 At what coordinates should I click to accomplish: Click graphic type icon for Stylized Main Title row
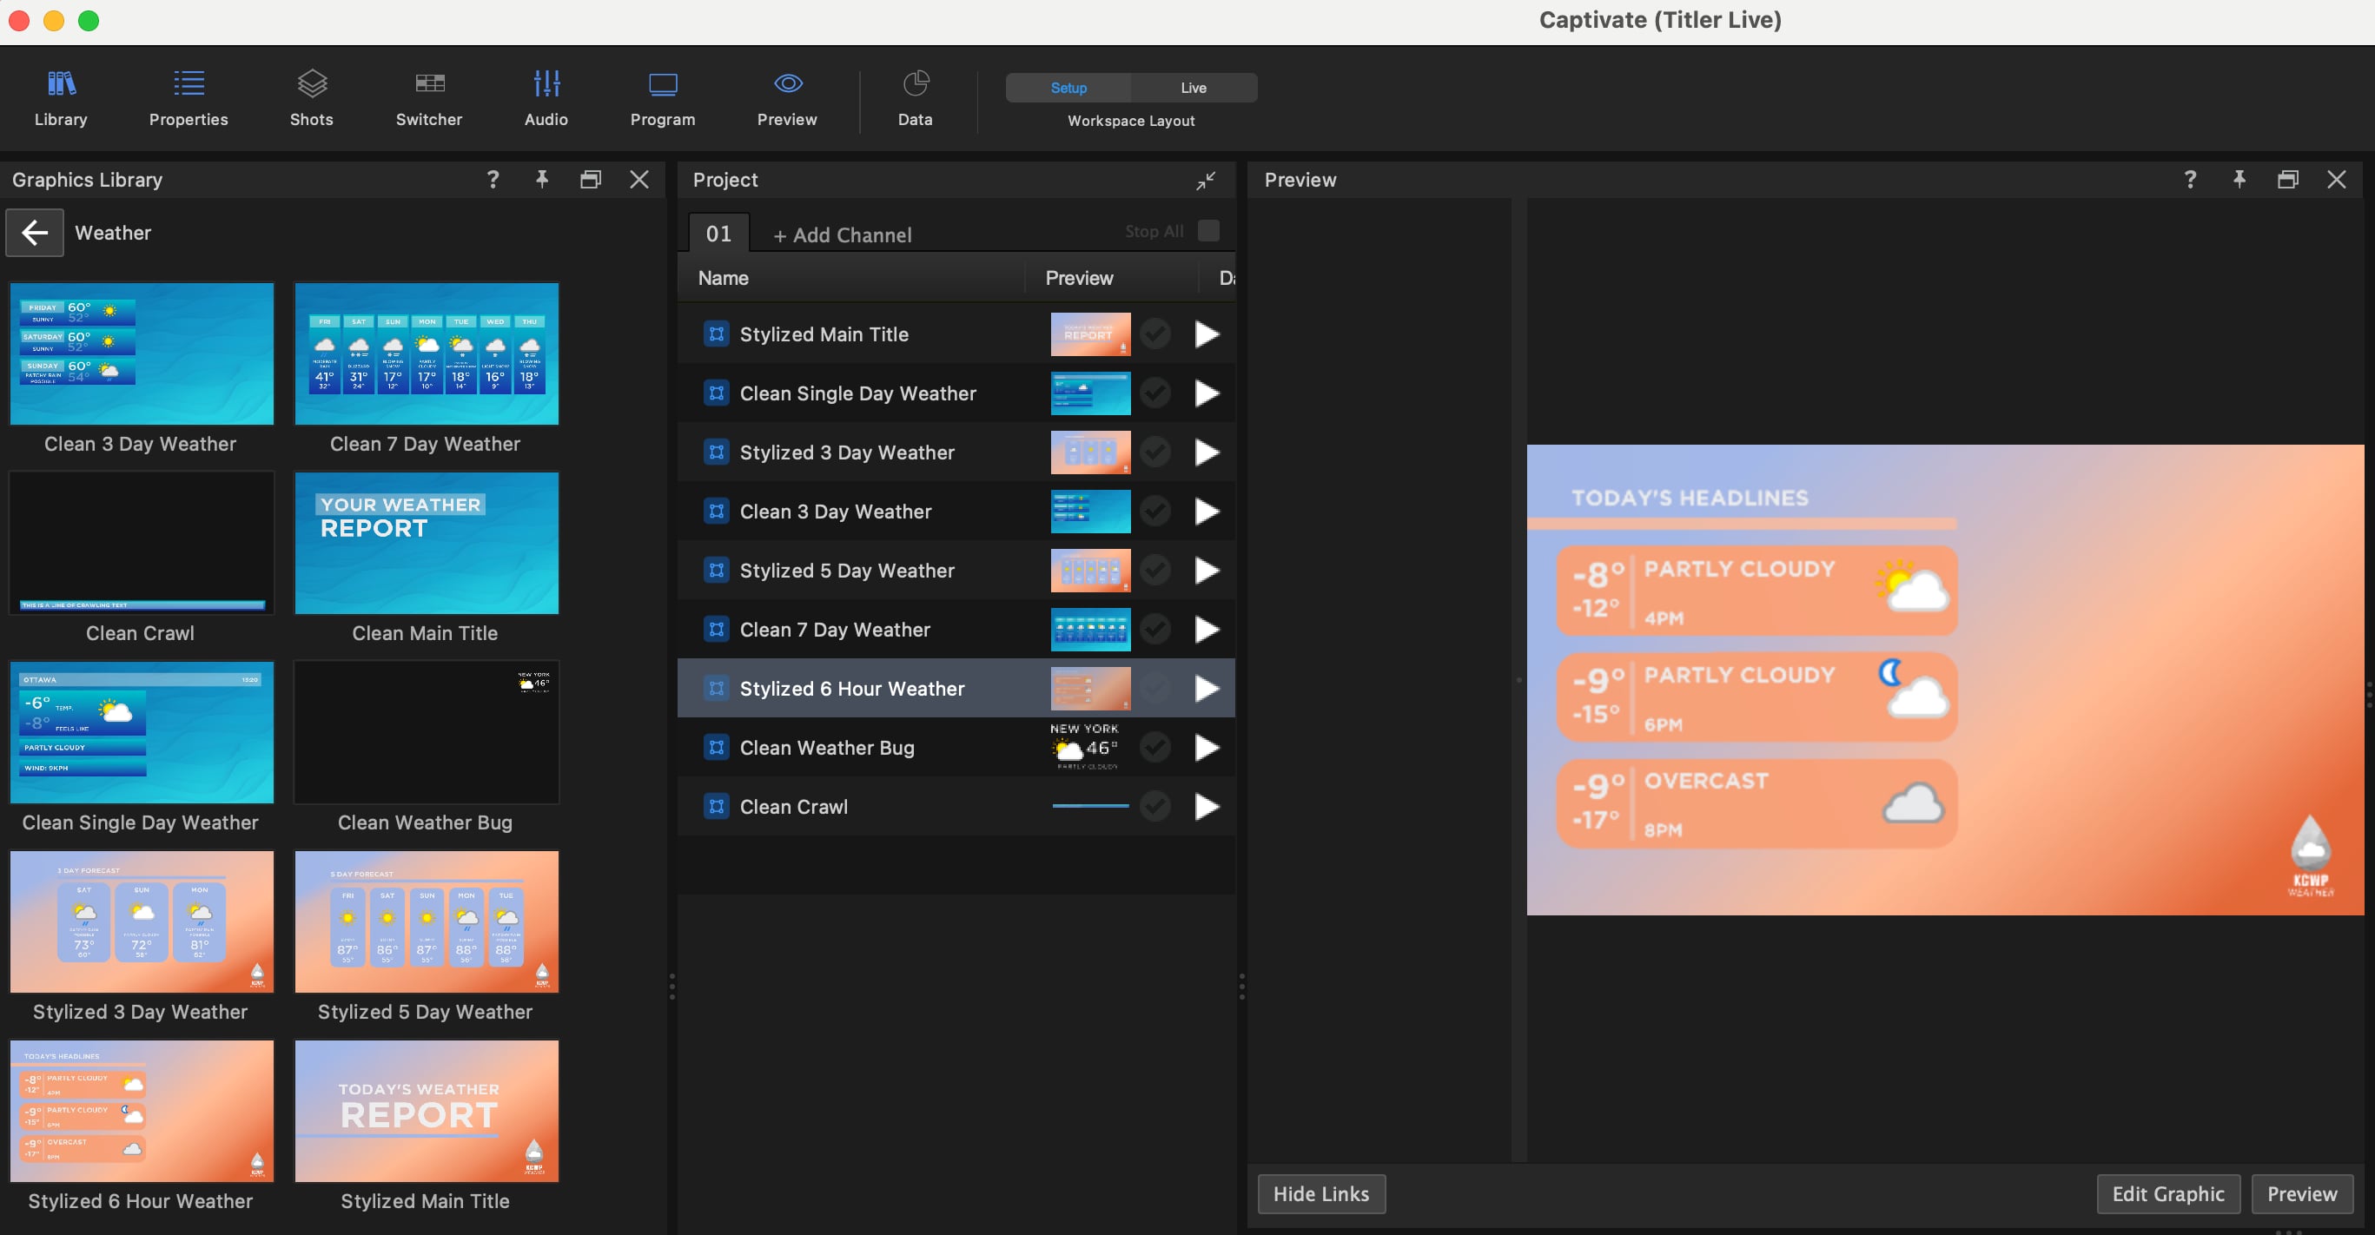tap(717, 334)
